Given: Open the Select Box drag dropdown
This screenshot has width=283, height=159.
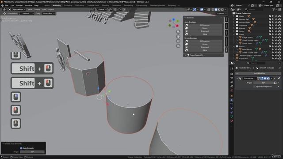Looking at the screenshot, I should pyautogui.click(x=49, y=14).
